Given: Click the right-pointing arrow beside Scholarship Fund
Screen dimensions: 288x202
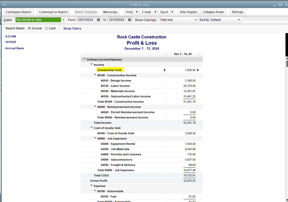Looking at the screenshot, I should (x=165, y=70).
